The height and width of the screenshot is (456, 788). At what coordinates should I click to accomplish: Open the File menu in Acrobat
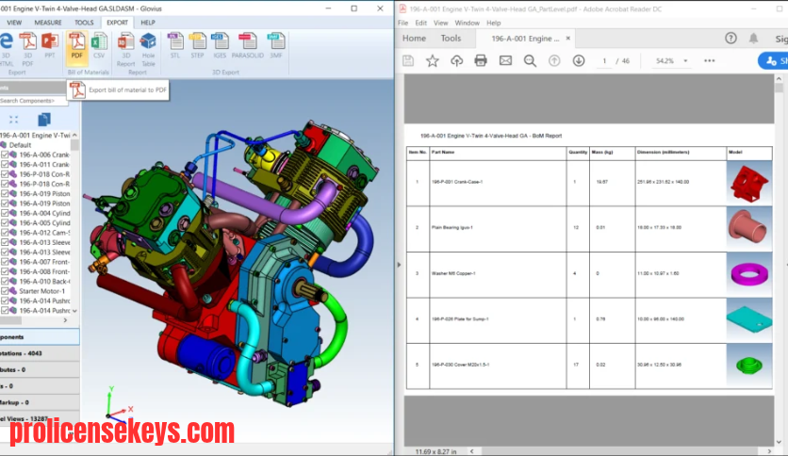tap(403, 24)
